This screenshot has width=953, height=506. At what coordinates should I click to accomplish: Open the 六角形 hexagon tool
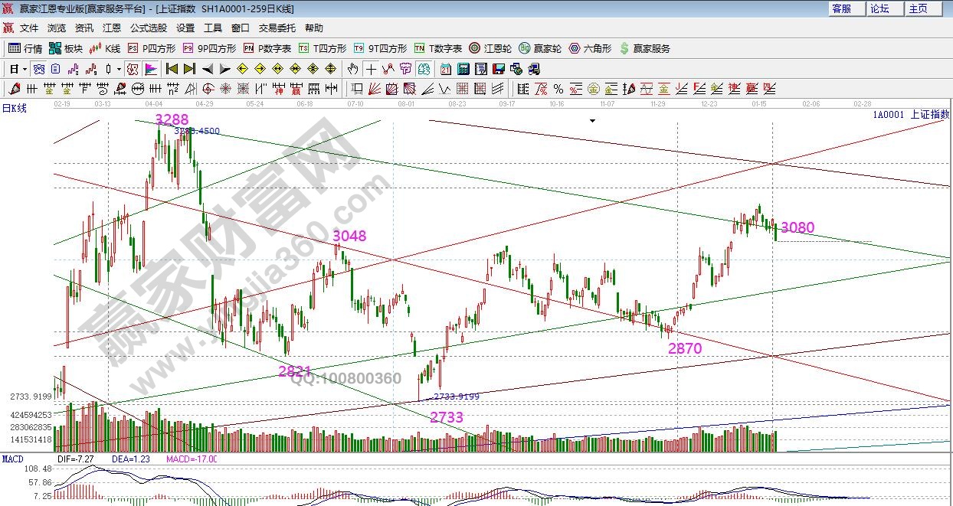590,48
